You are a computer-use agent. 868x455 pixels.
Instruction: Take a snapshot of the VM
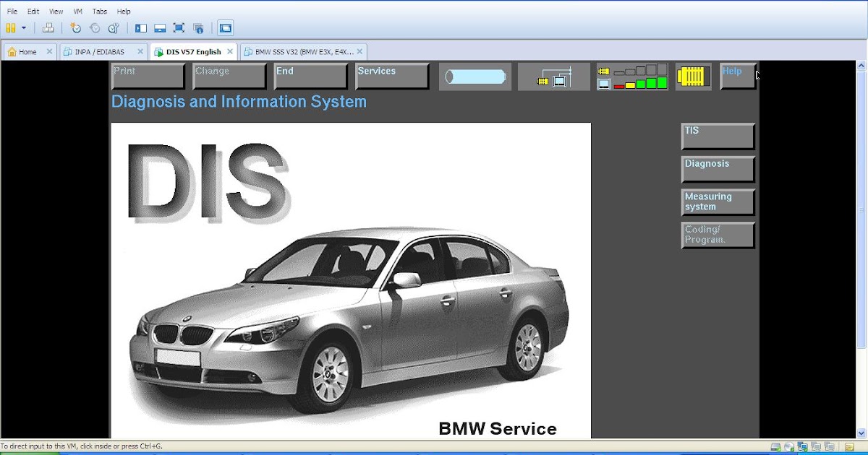76,28
